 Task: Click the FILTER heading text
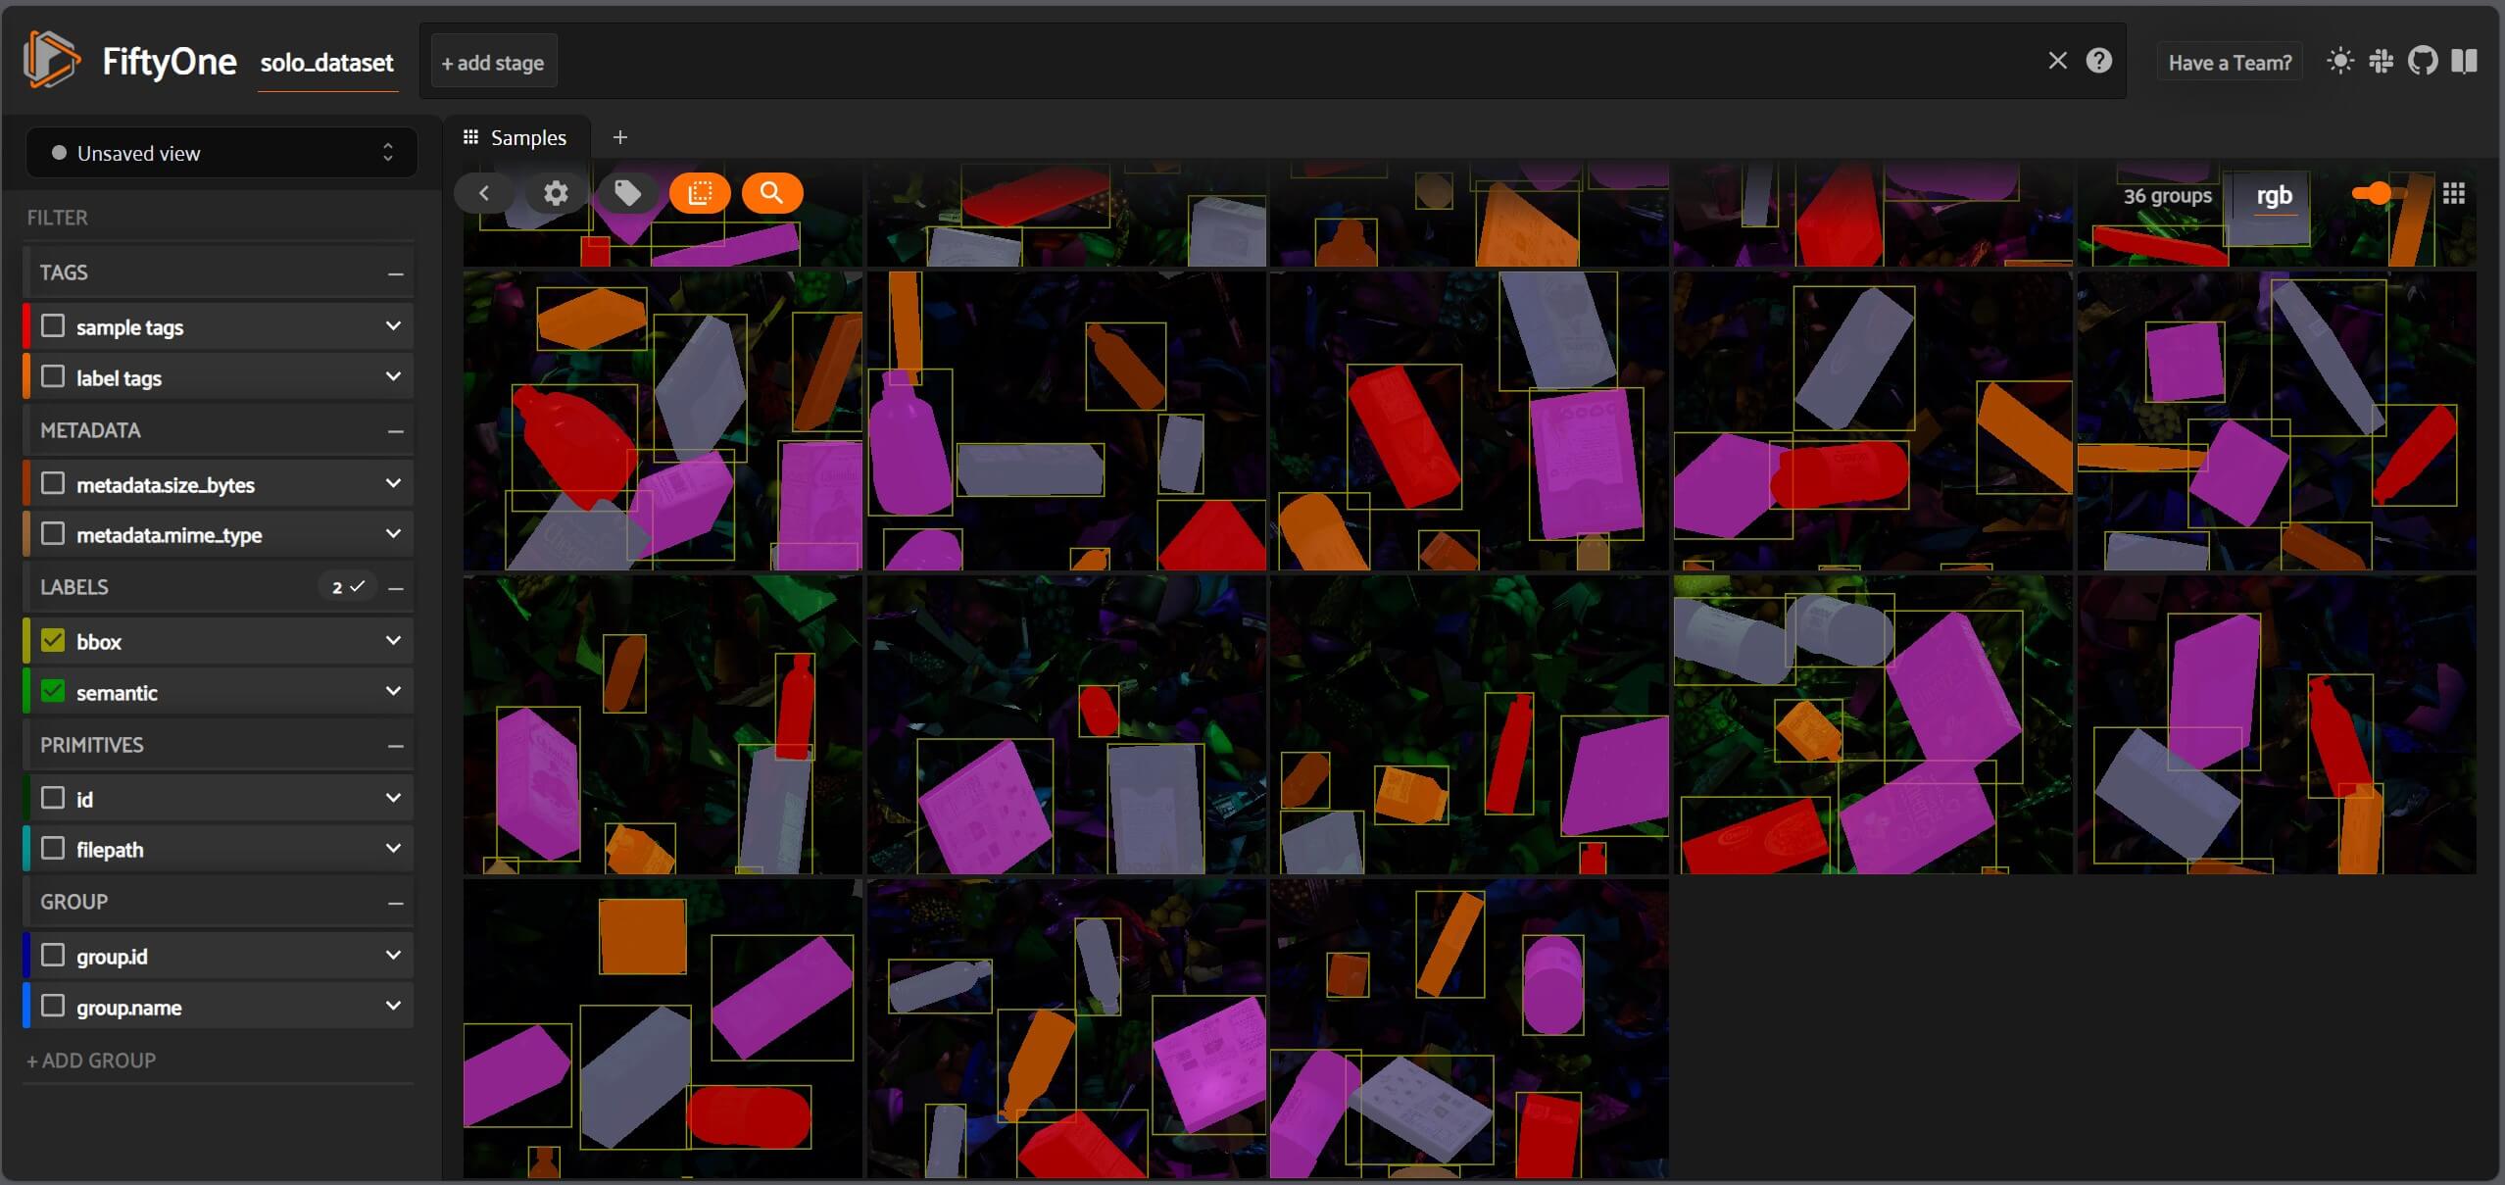(57, 218)
